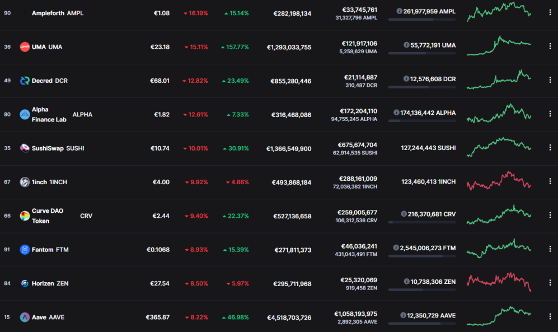
Task: Click the UMA coin logo icon
Action: [25, 47]
